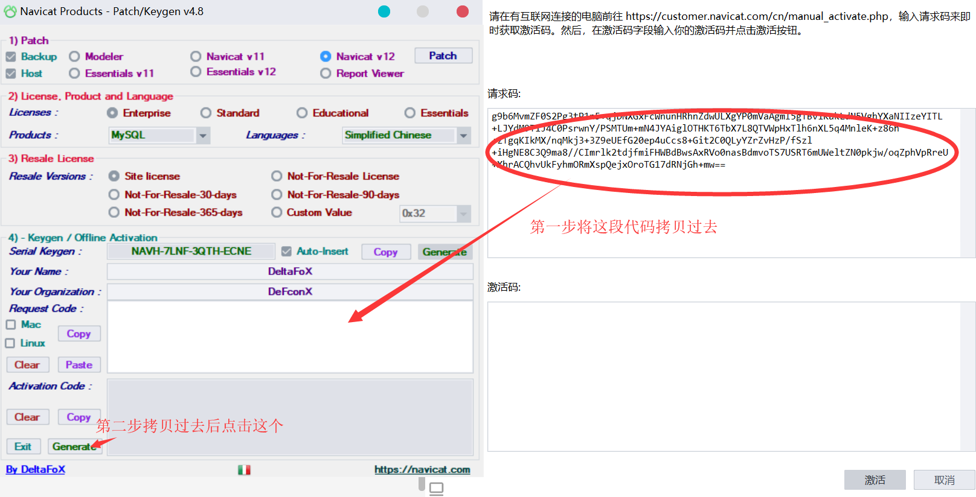Select Not-For-Resale License option
976x497 pixels.
(x=277, y=176)
